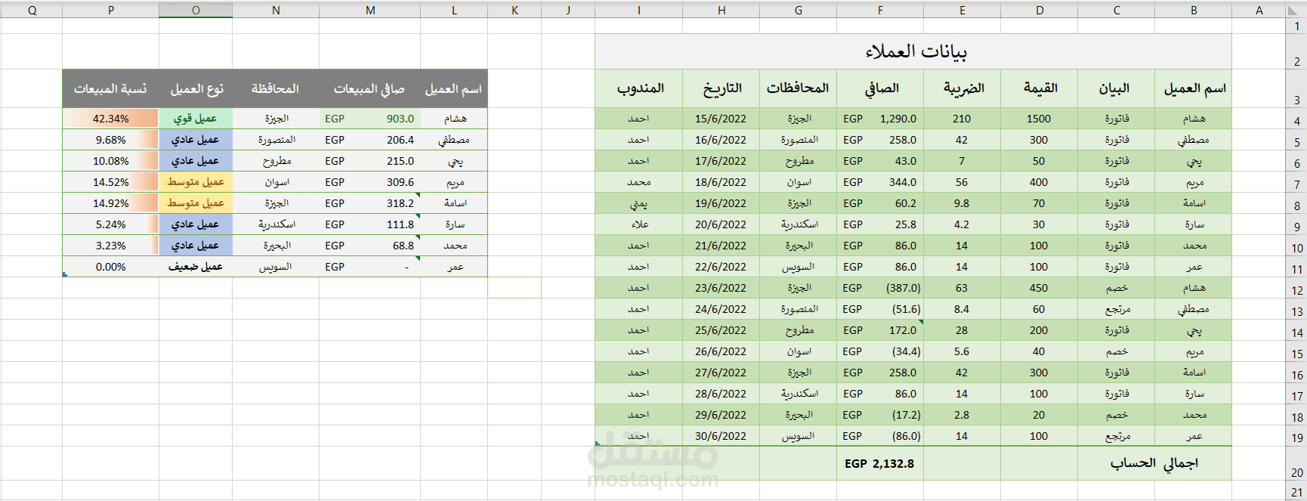Select row header 12
Screen dimensions: 1307x501
pyautogui.click(x=1296, y=288)
